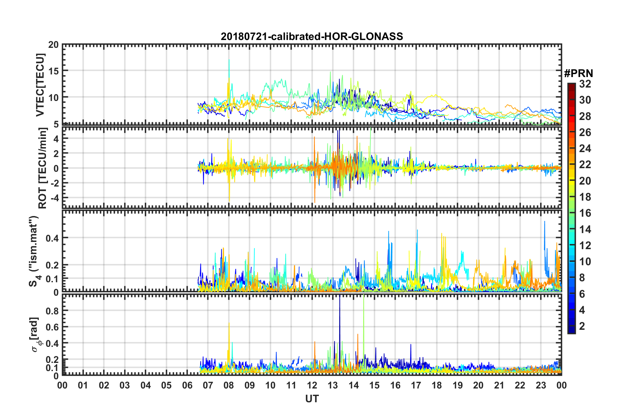Click the 20 tick on the VTEC axis
Screen dimensions: 624x417
coord(53,45)
